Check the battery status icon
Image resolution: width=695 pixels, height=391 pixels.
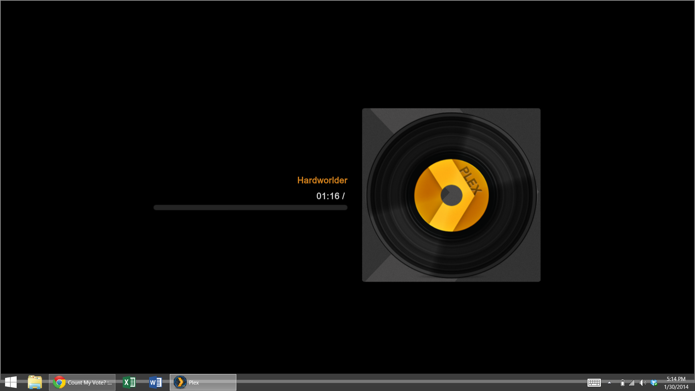[x=623, y=383]
